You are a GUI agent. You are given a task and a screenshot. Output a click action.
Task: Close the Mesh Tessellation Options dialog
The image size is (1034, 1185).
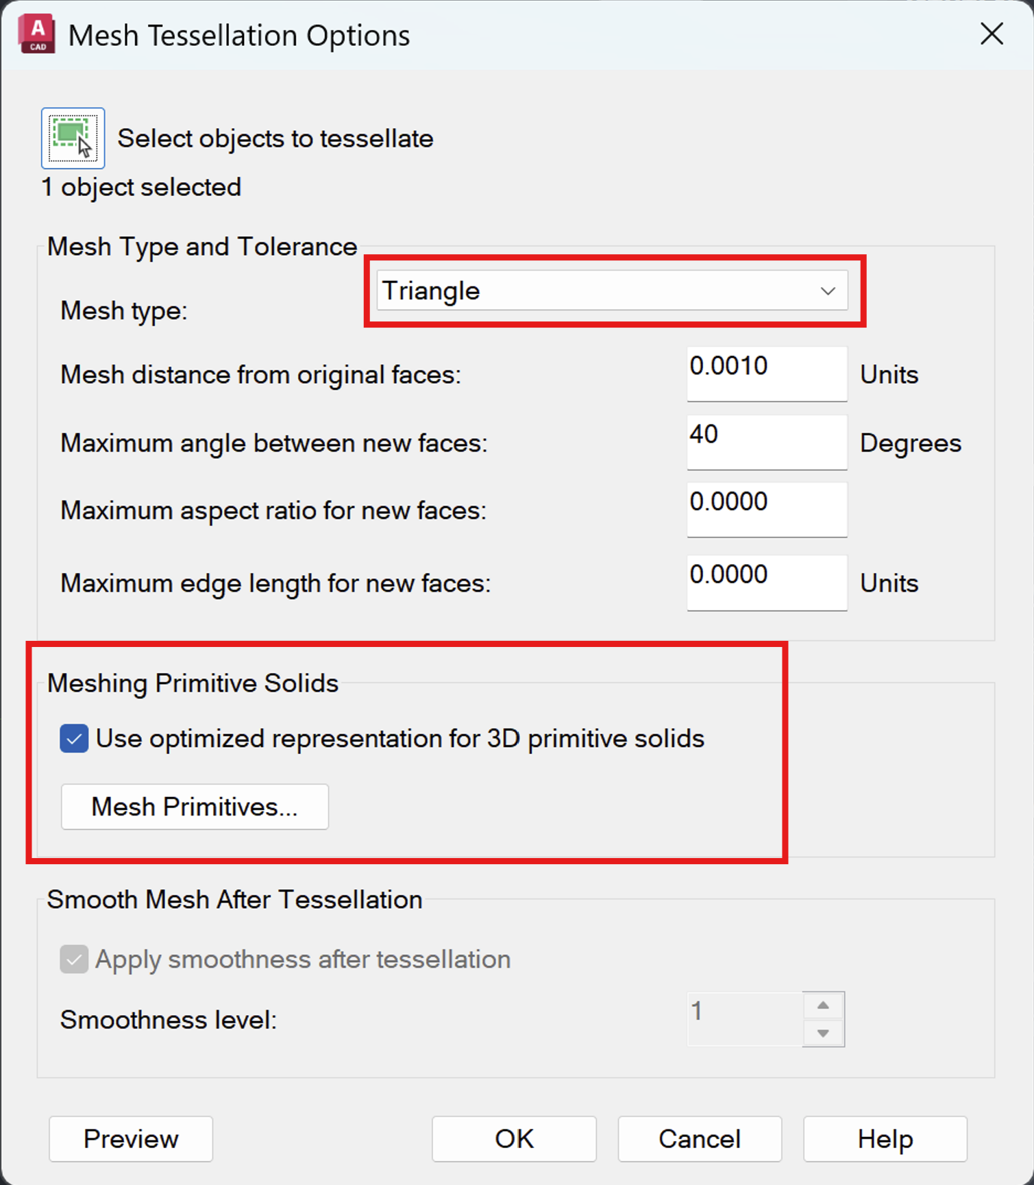pyautogui.click(x=992, y=34)
